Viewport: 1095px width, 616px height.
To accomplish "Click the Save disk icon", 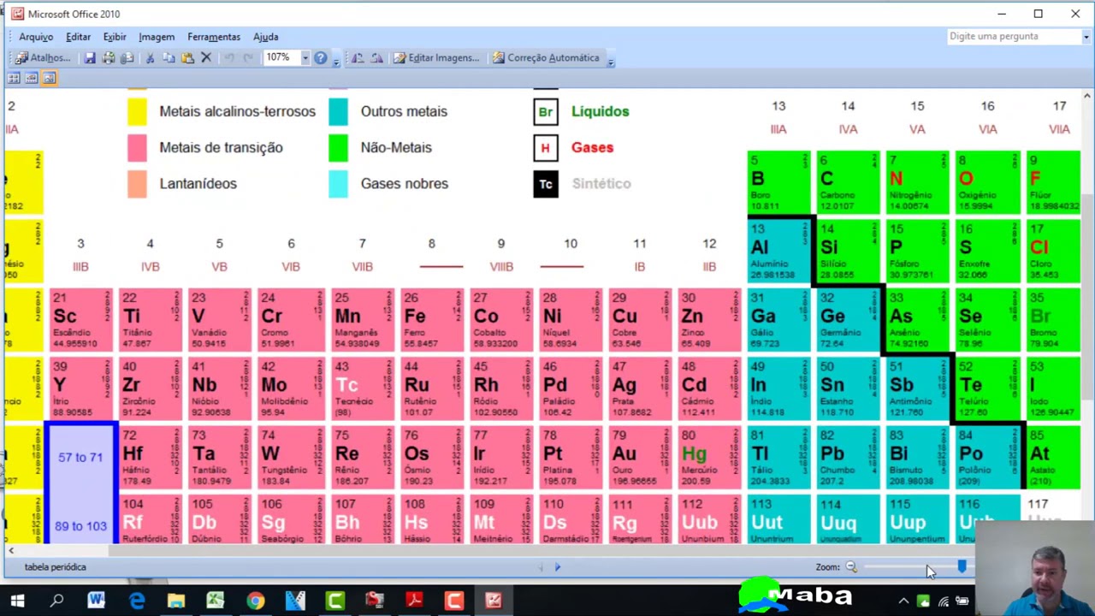I will pyautogui.click(x=90, y=58).
